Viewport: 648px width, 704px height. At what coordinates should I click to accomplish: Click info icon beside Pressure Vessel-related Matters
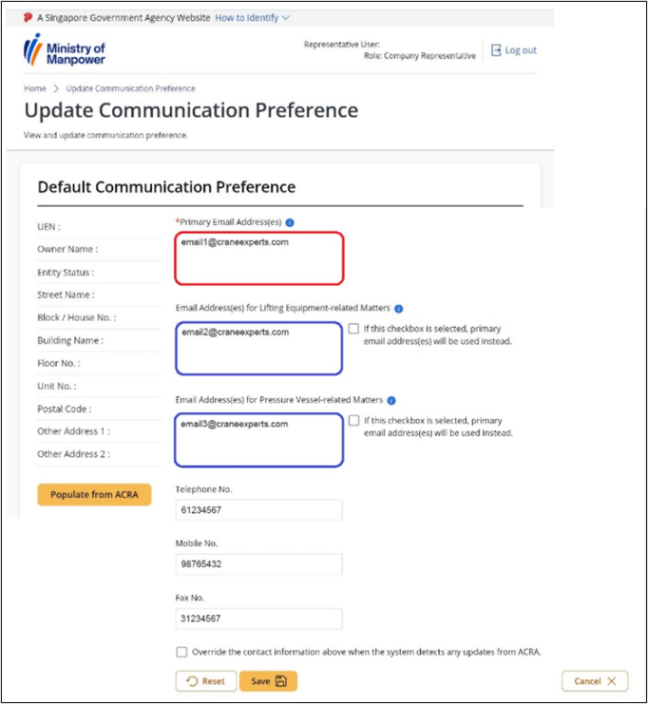point(391,401)
